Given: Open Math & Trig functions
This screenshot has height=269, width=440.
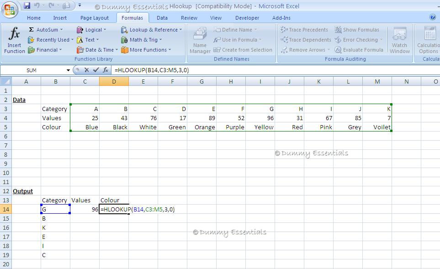Looking at the screenshot, I should click(142, 40).
